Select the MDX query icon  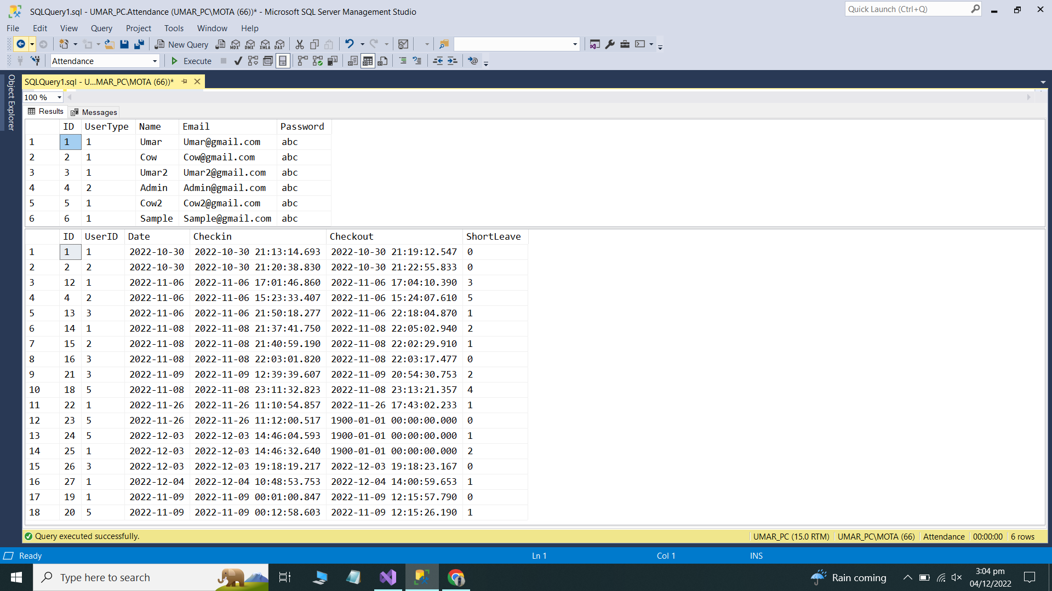click(x=235, y=44)
